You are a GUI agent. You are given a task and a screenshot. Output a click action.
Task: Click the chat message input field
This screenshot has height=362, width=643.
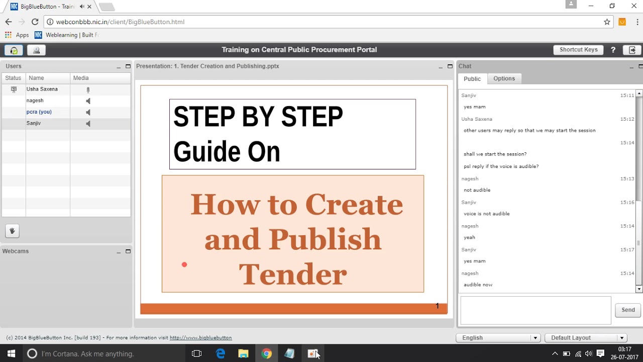point(535,310)
